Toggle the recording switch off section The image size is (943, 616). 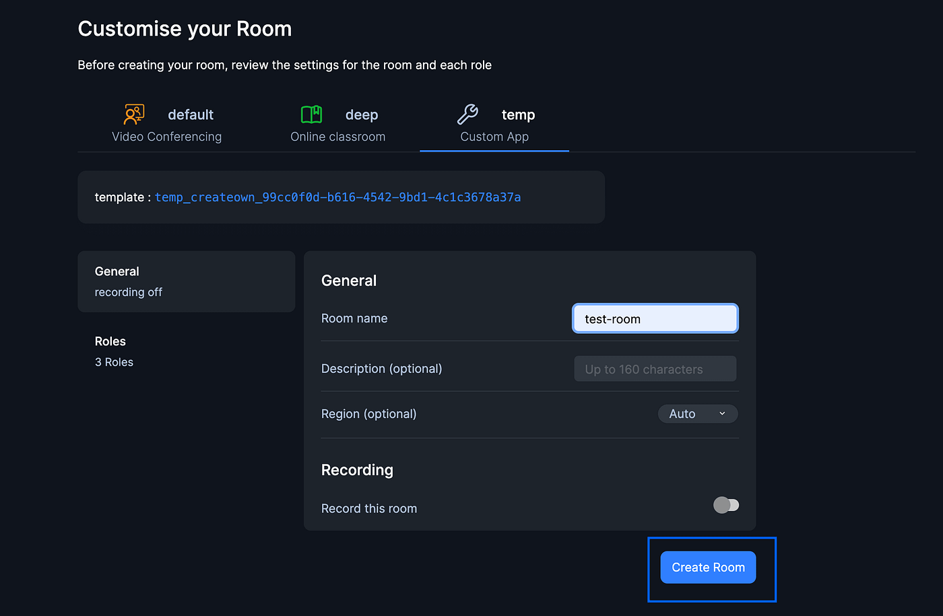726,504
